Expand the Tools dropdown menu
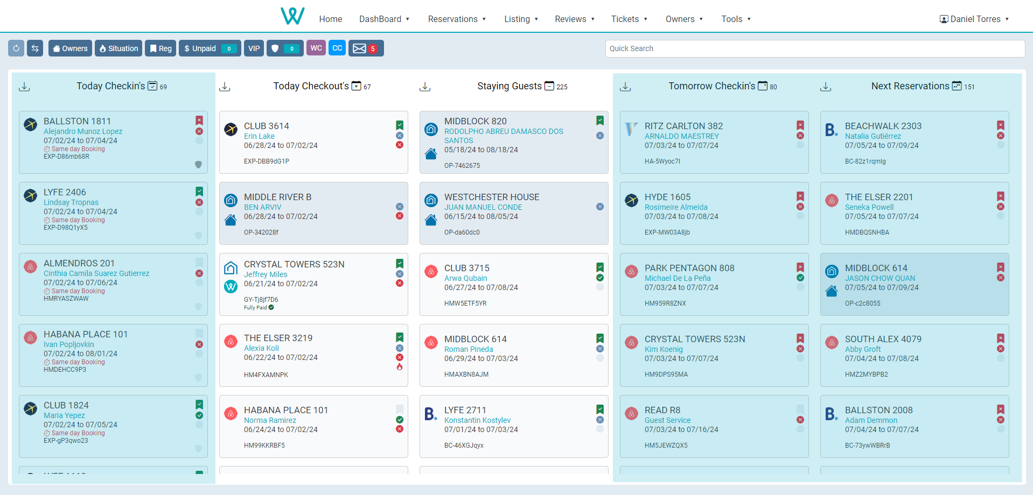1033x495 pixels. coord(736,19)
